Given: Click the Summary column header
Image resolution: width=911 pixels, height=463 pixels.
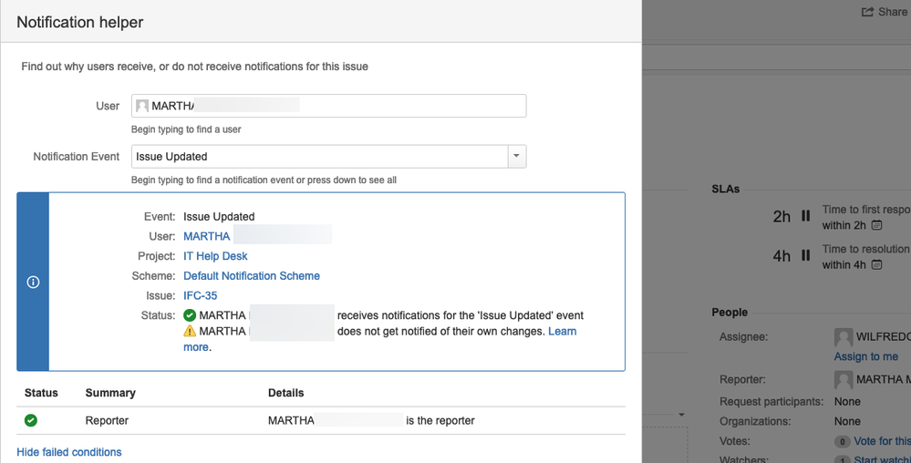Looking at the screenshot, I should (x=110, y=394).
